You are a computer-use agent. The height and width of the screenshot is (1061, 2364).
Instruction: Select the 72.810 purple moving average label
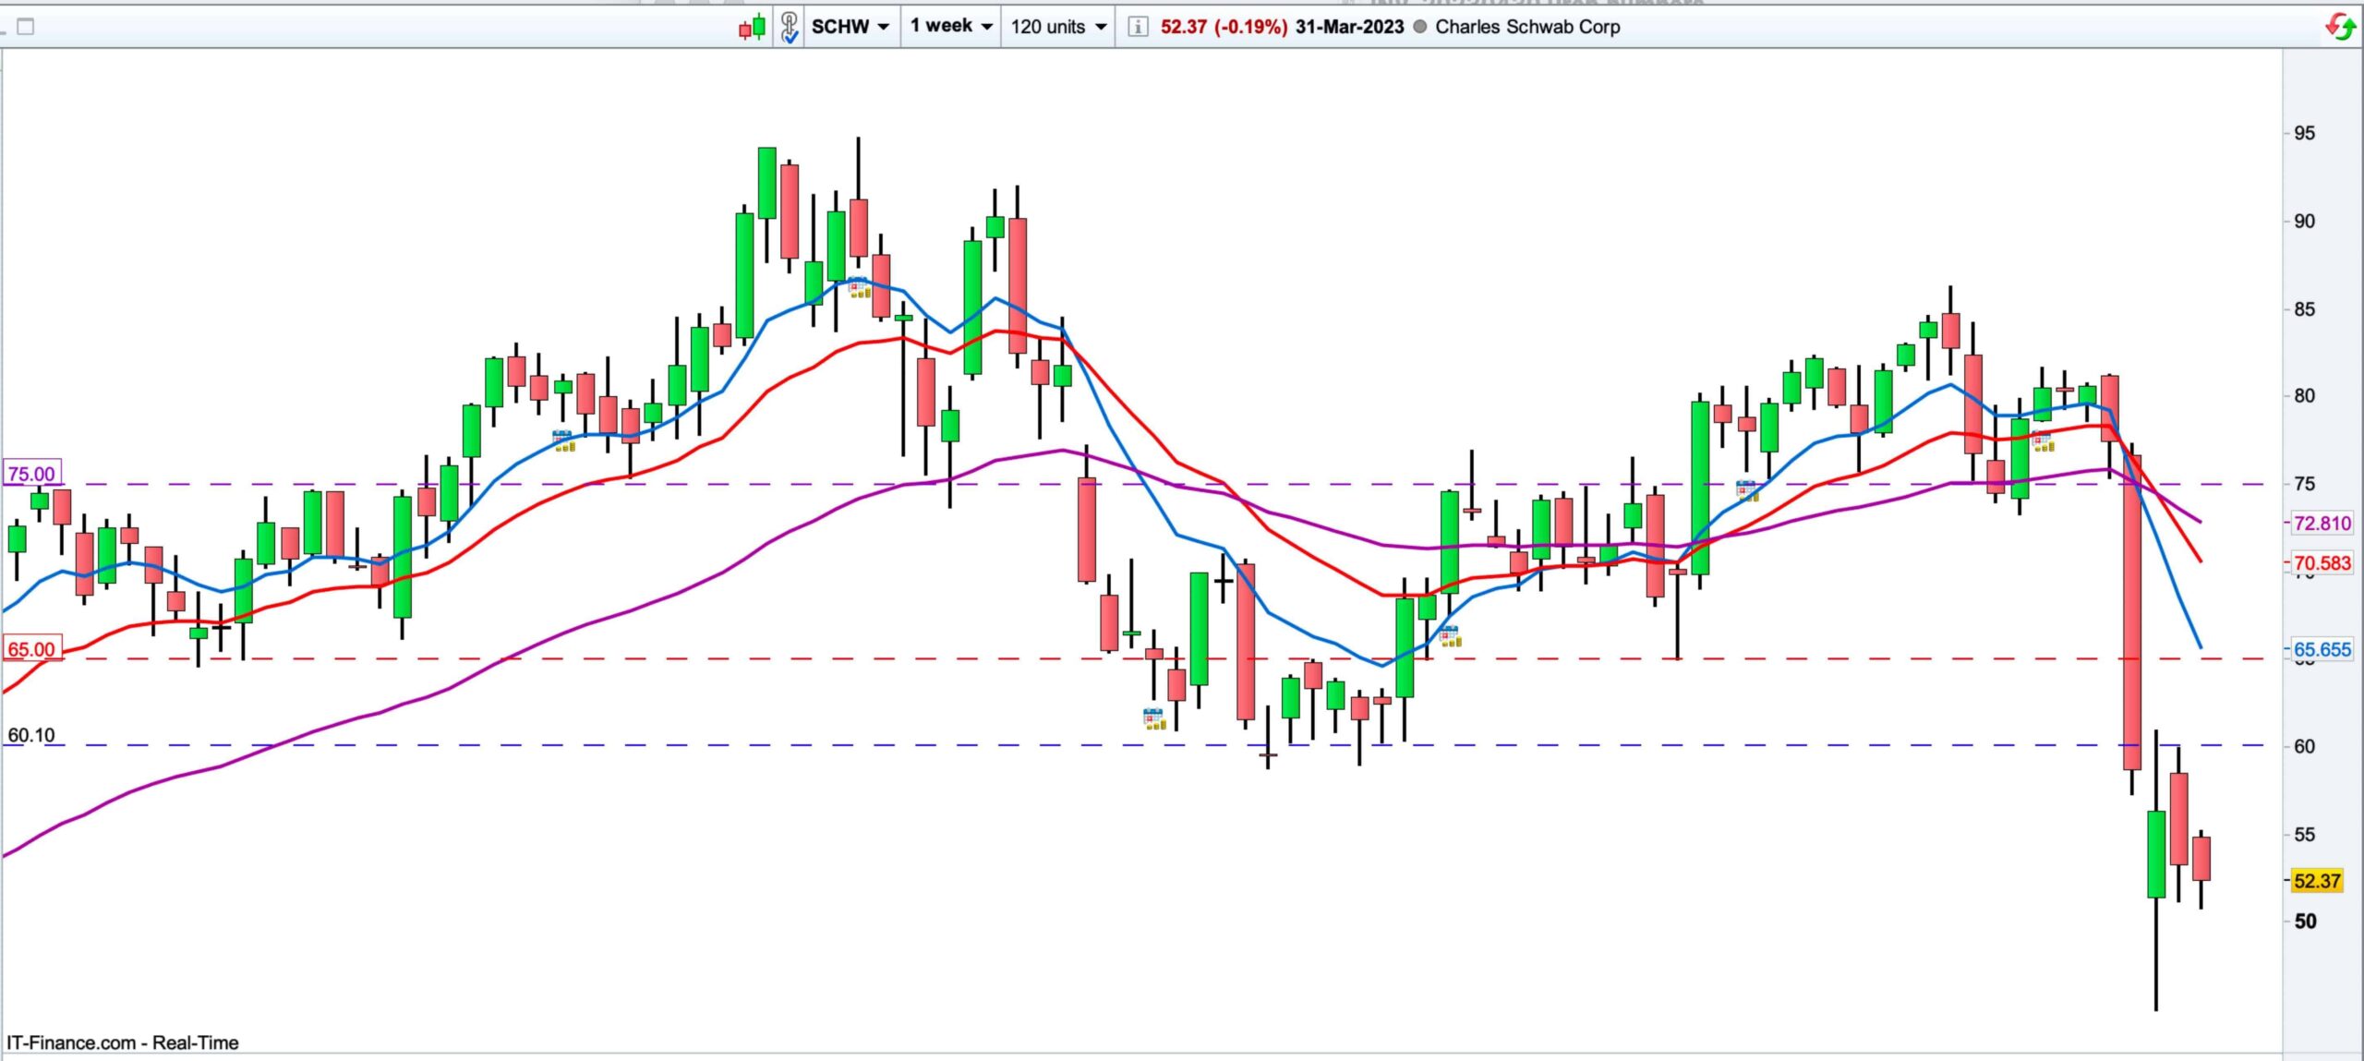pyautogui.click(x=2322, y=524)
